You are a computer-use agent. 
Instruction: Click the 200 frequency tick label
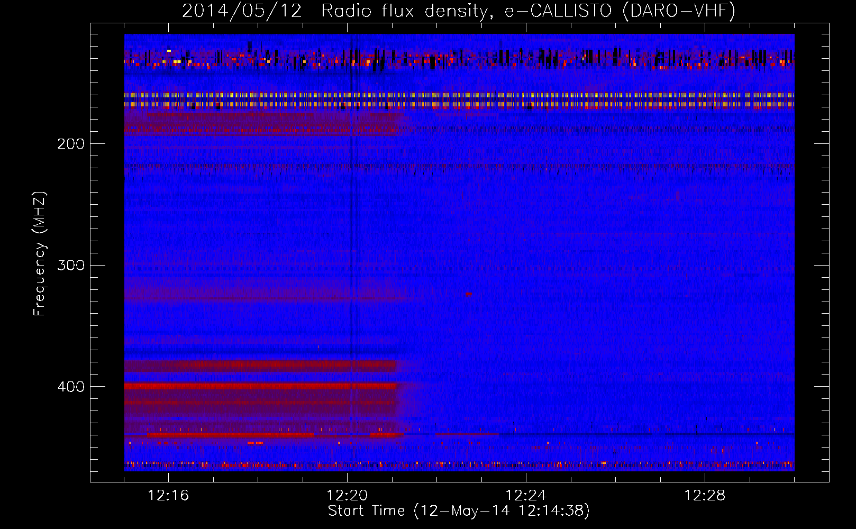coord(71,144)
